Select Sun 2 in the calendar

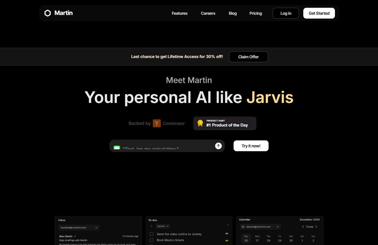click(x=313, y=239)
